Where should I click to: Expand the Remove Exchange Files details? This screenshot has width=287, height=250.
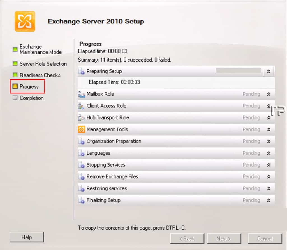[x=269, y=177]
